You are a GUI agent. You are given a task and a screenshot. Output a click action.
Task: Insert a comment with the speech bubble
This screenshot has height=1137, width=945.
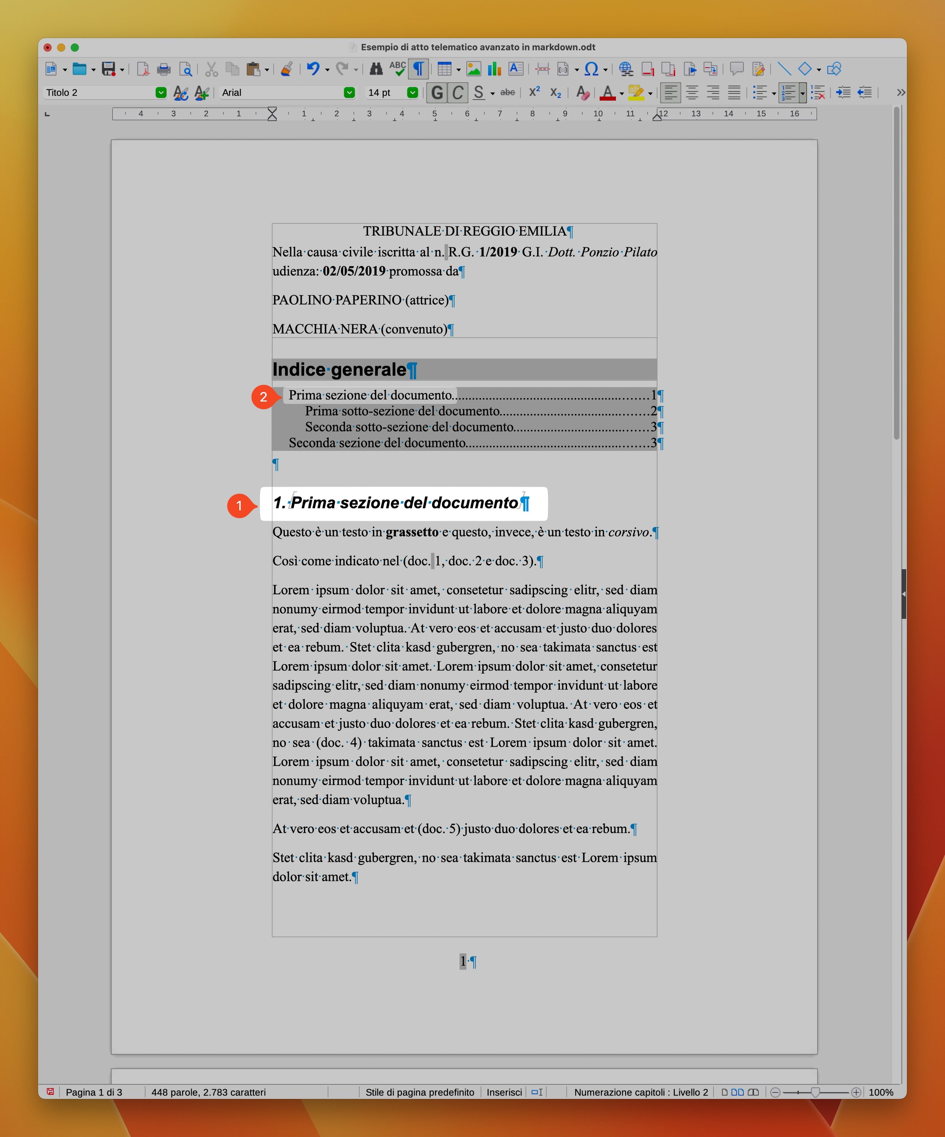pos(737,69)
